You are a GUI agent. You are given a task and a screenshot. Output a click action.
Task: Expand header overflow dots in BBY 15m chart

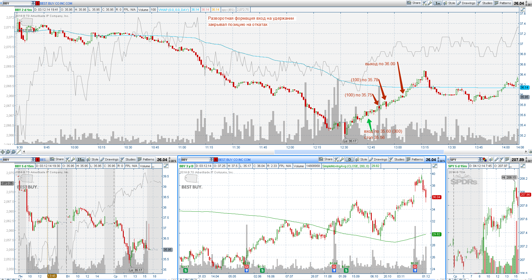point(153,166)
